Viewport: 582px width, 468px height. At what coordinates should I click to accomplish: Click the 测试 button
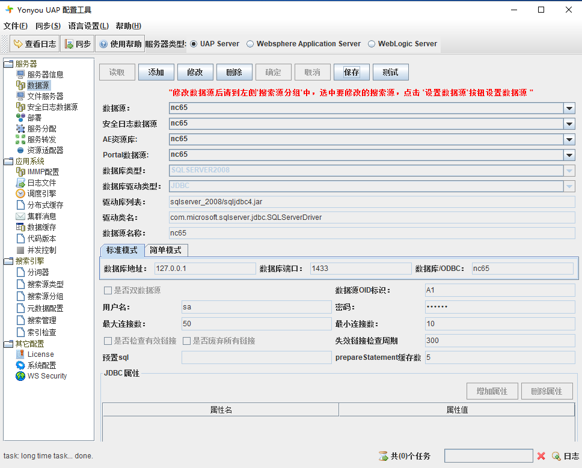tap(390, 72)
